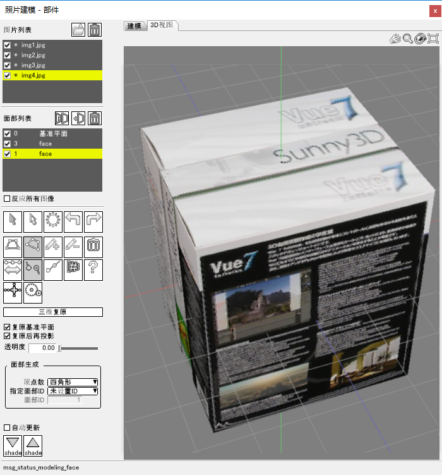Select img2.jpg in image list

pos(52,55)
